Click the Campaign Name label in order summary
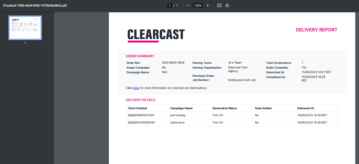The height and width of the screenshot is (164, 359). pos(138,72)
